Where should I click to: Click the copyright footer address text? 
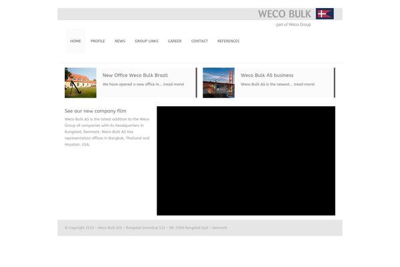coord(145,228)
